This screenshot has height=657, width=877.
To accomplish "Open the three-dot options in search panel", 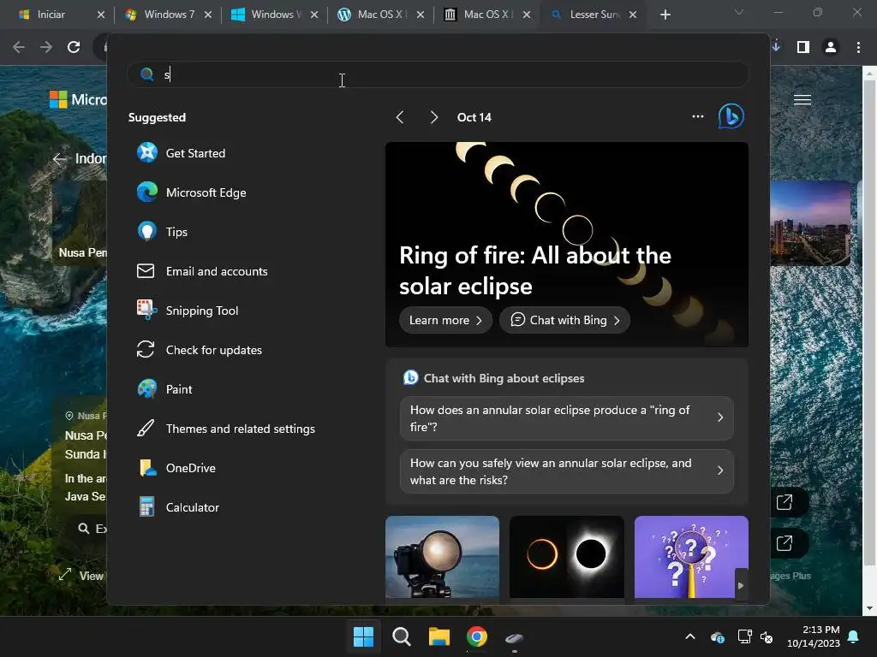I will pos(697,116).
